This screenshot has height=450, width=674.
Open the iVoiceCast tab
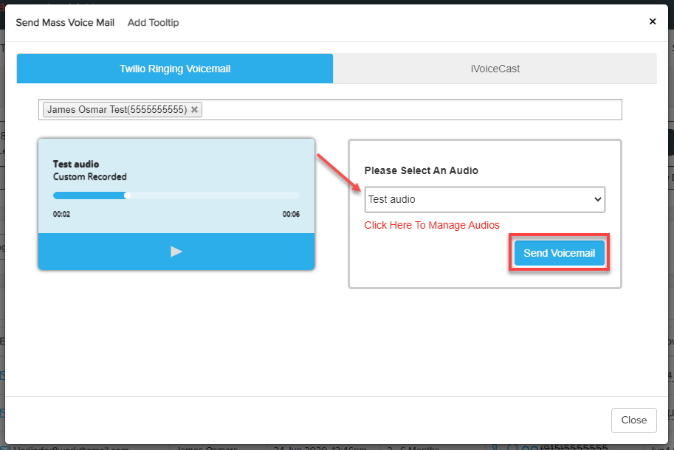(x=495, y=69)
